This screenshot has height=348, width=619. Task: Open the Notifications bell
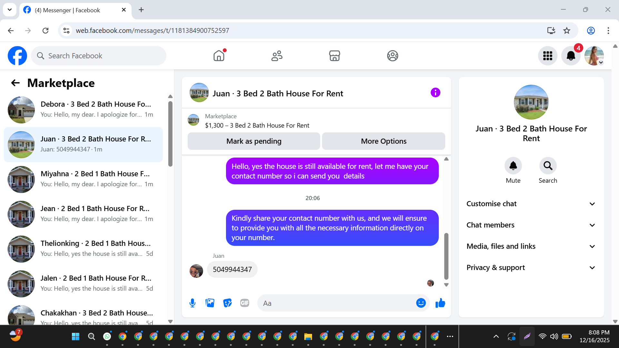pyautogui.click(x=571, y=56)
